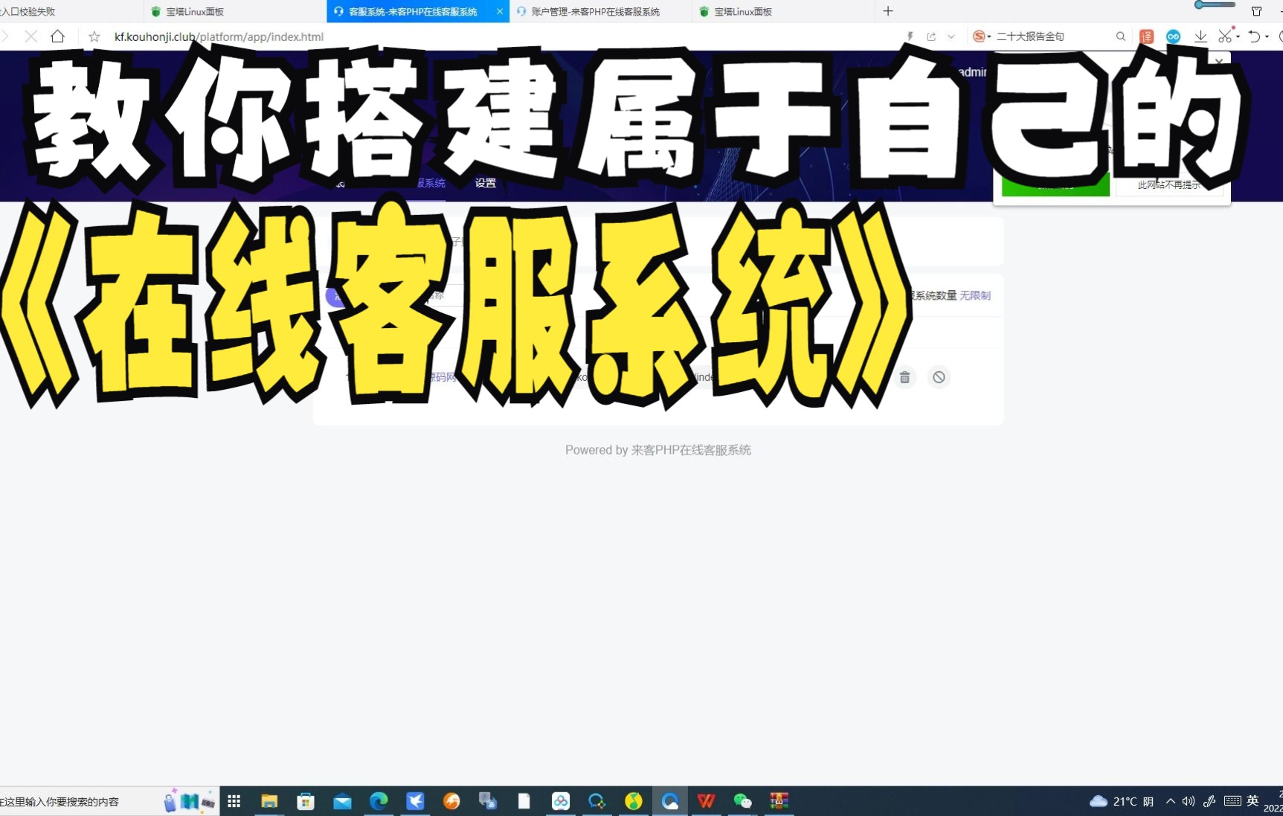Open the red translate extension icon

1147,36
